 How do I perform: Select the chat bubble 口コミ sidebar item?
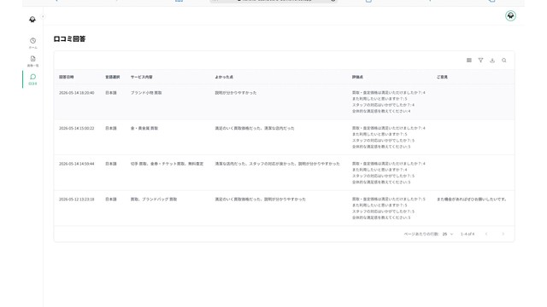pos(32,79)
